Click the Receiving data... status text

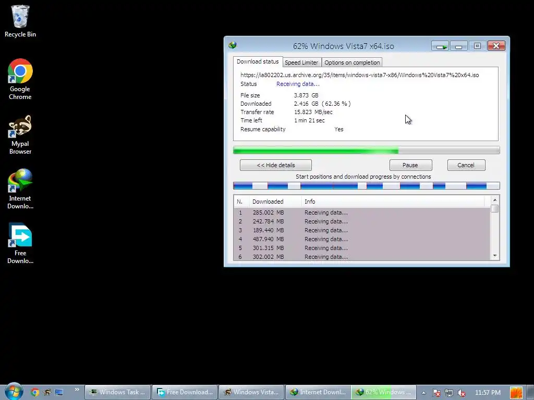(x=298, y=84)
